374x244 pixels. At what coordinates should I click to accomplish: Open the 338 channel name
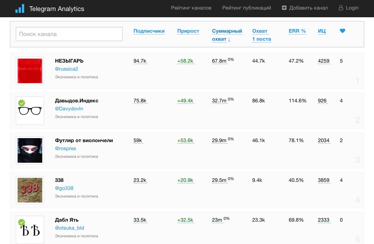pos(59,180)
